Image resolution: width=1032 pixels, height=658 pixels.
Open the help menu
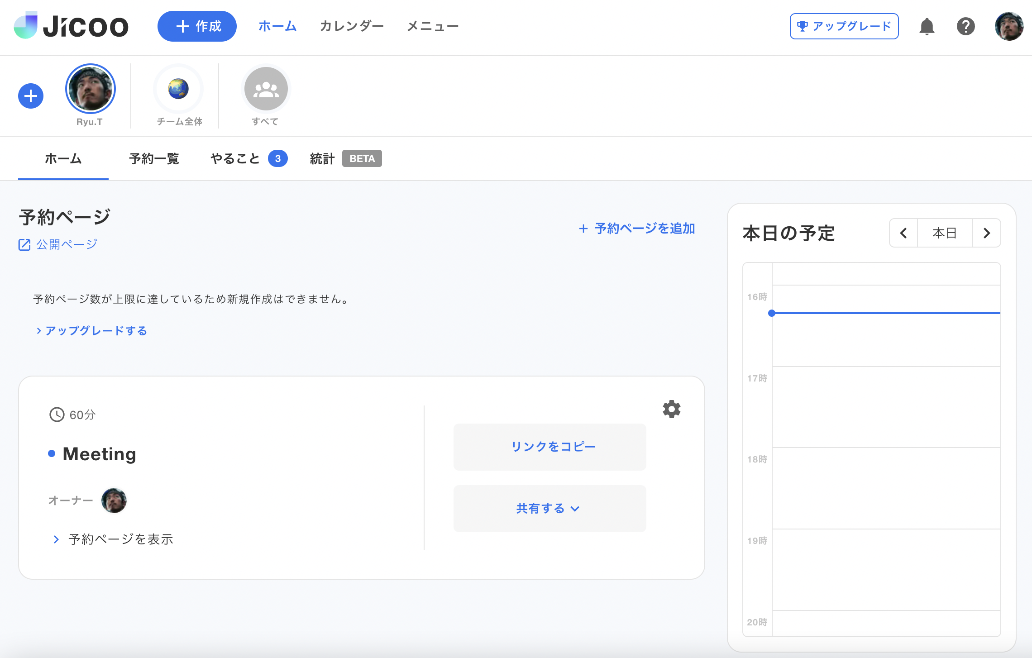(x=966, y=27)
